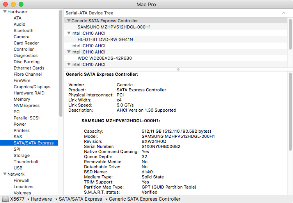The image size is (293, 203).
Task: Open Hardware RAID section
Action: point(29,93)
